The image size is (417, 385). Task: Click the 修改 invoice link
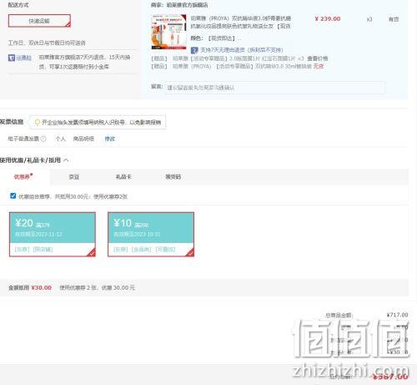(109, 139)
